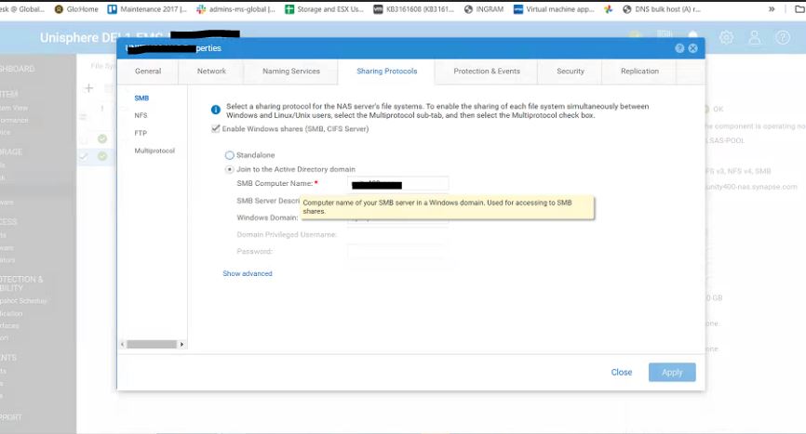Select SMB sub-tab
The width and height of the screenshot is (806, 434).
(141, 98)
